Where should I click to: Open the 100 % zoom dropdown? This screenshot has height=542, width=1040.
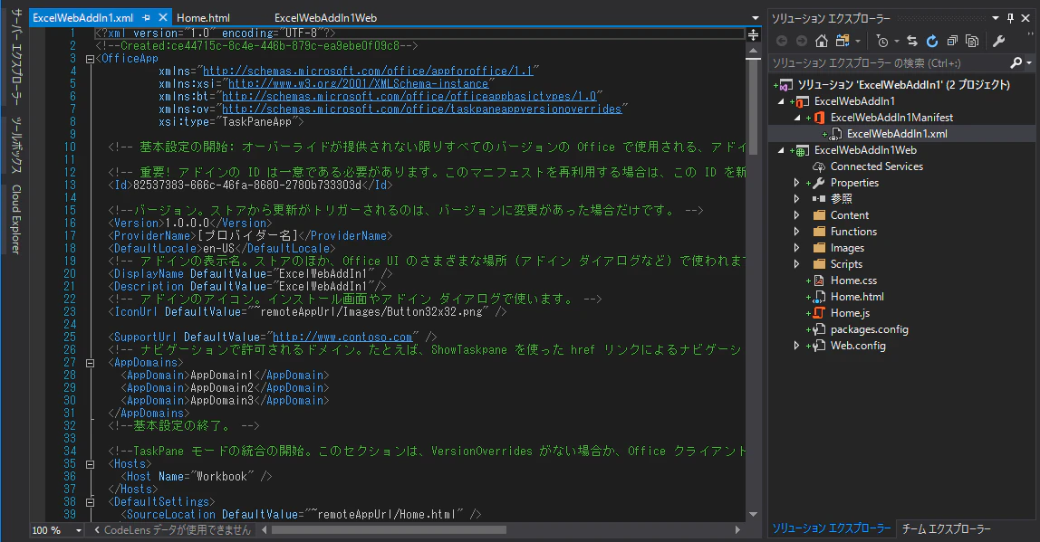click(78, 530)
